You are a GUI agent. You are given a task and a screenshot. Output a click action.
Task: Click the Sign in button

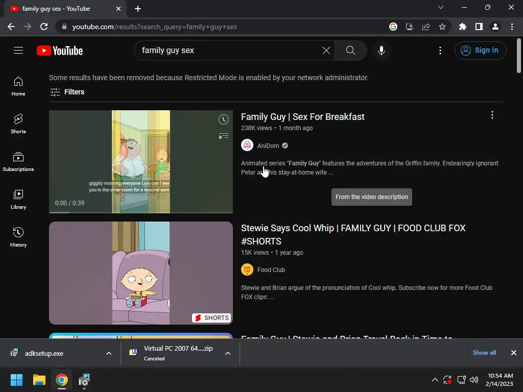480,51
